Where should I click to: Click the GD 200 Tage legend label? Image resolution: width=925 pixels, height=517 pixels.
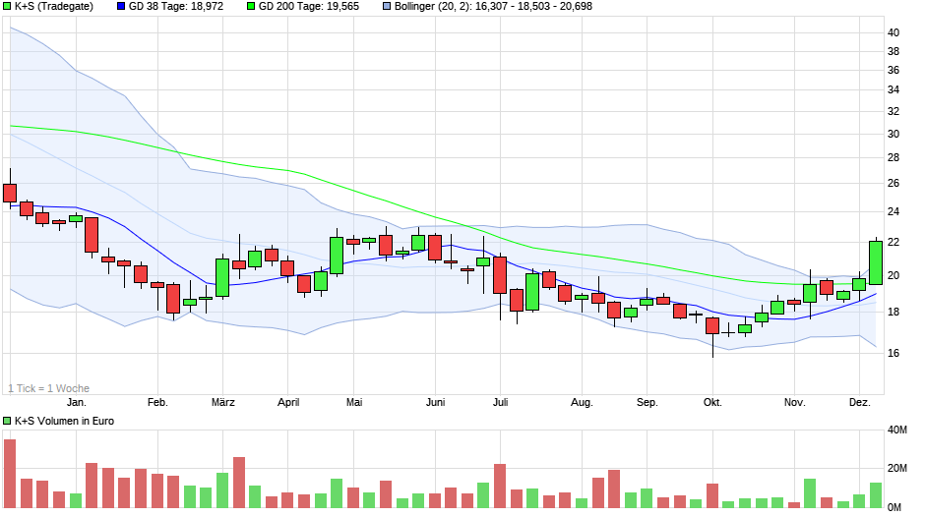[309, 7]
